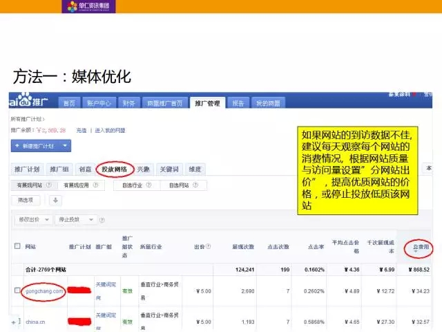Viewport: 442px width, 332px height.
Task: Open the china.cn website link
Action: tap(35, 322)
